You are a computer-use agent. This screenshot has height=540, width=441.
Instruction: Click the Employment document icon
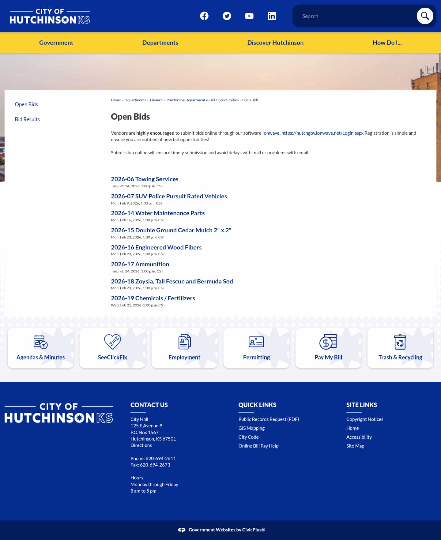[x=184, y=342]
